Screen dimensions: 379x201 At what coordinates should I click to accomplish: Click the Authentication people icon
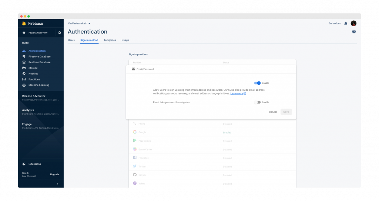[24, 51]
